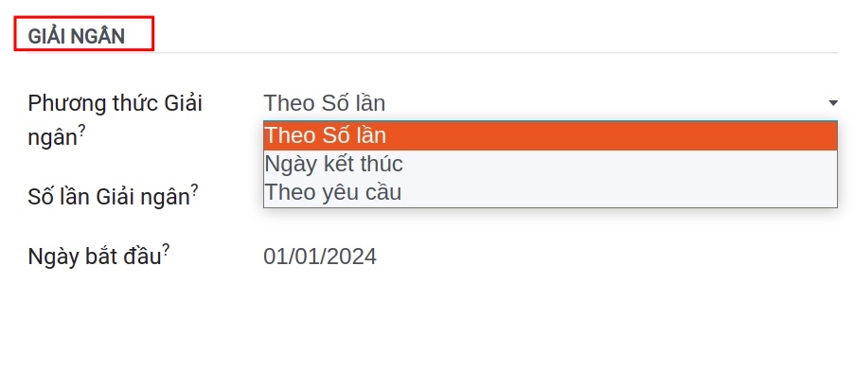This screenshot has width=854, height=390.
Task: Click the question mark next to Số lần Giải ngân
Action: tap(194, 189)
